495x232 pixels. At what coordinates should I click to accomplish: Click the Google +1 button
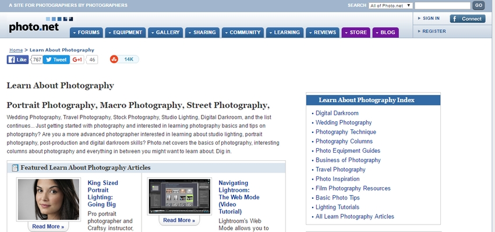coord(77,59)
